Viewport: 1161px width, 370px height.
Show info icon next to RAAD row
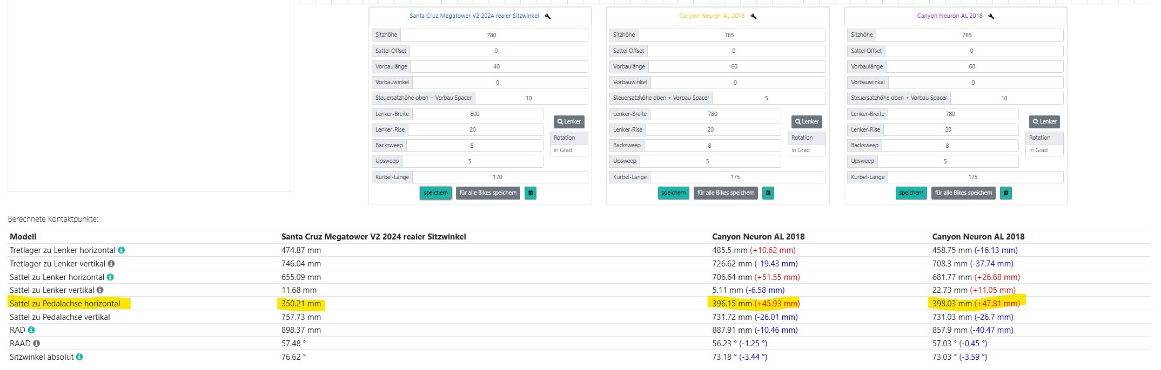36,344
